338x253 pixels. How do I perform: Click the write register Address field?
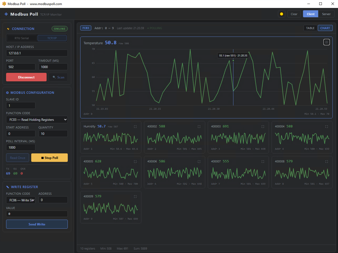(x=53, y=200)
